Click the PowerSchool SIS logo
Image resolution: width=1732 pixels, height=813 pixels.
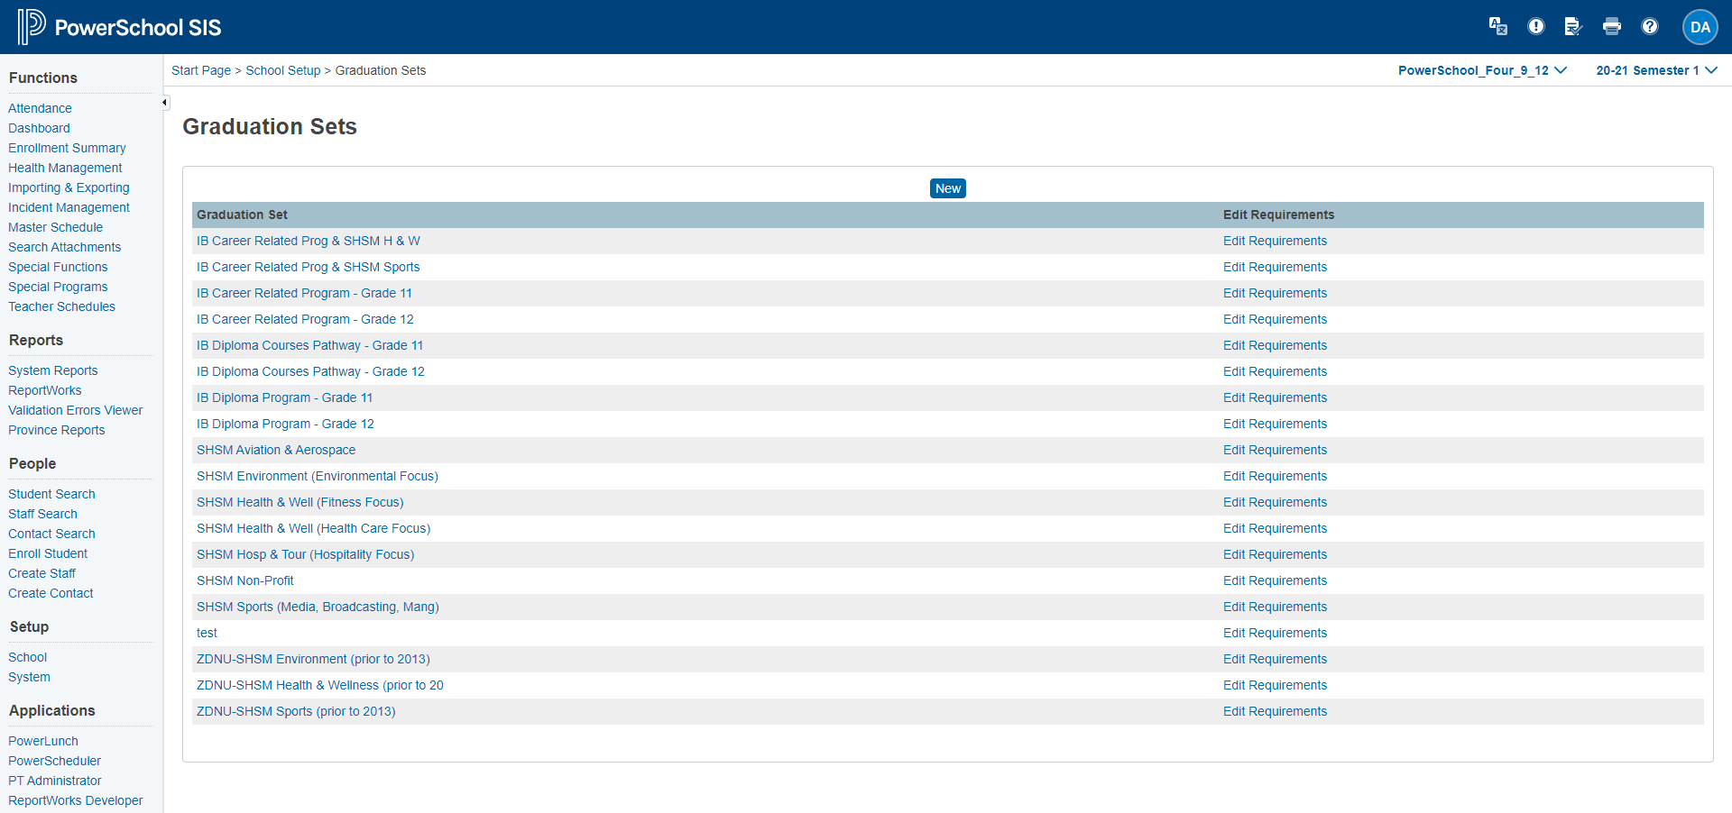pyautogui.click(x=119, y=27)
